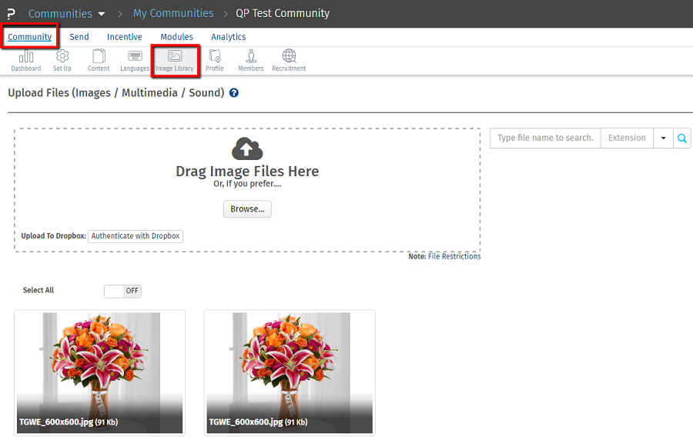The image size is (693, 437).
Task: Open the Dashboard icon
Action: [x=26, y=61]
